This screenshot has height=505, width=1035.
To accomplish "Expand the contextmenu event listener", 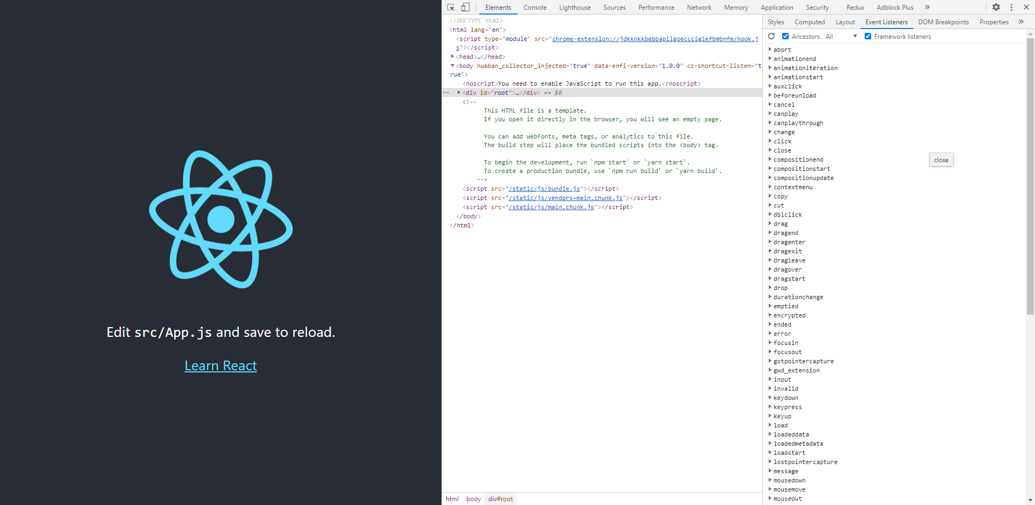I will 770,186.
